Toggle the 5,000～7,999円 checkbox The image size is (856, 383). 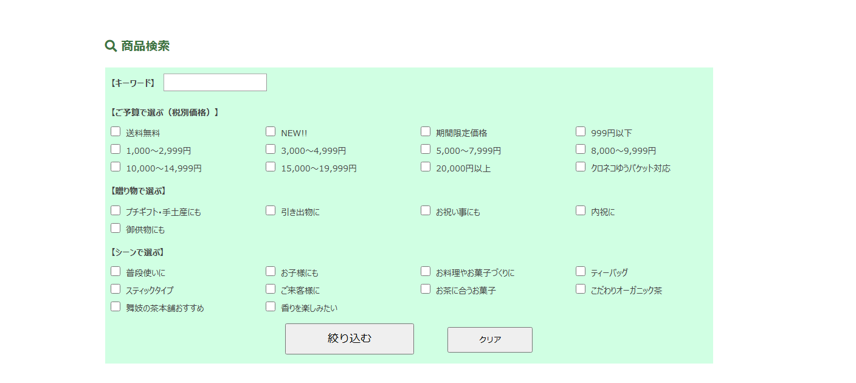426,149
